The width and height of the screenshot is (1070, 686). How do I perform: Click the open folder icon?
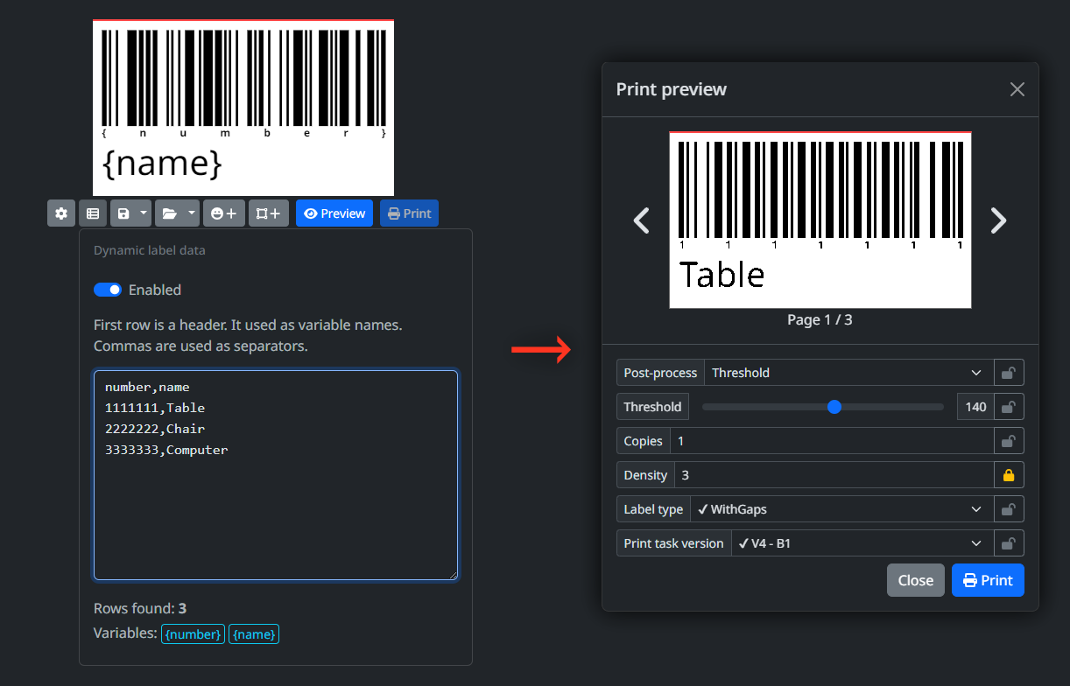[x=169, y=213]
